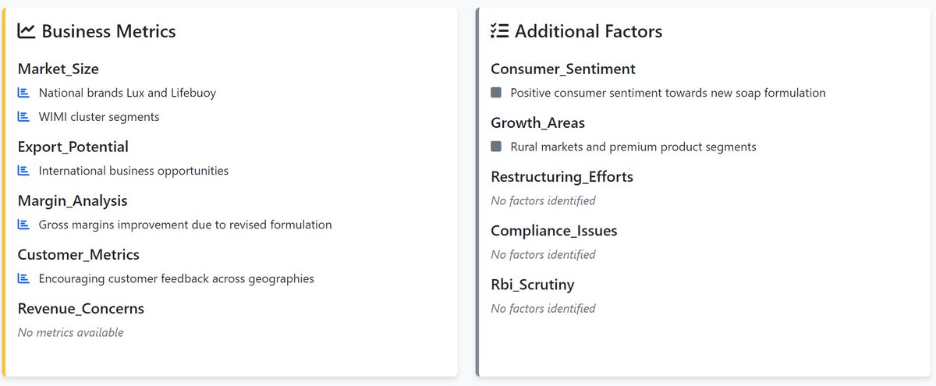Click bar icon beside National brands Lux and Lifebuoy
The height and width of the screenshot is (386, 936).
23,93
